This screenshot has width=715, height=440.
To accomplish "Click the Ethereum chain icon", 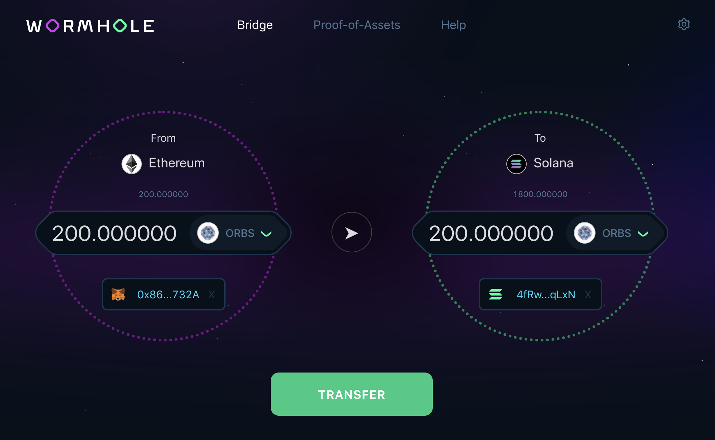I will pyautogui.click(x=132, y=164).
